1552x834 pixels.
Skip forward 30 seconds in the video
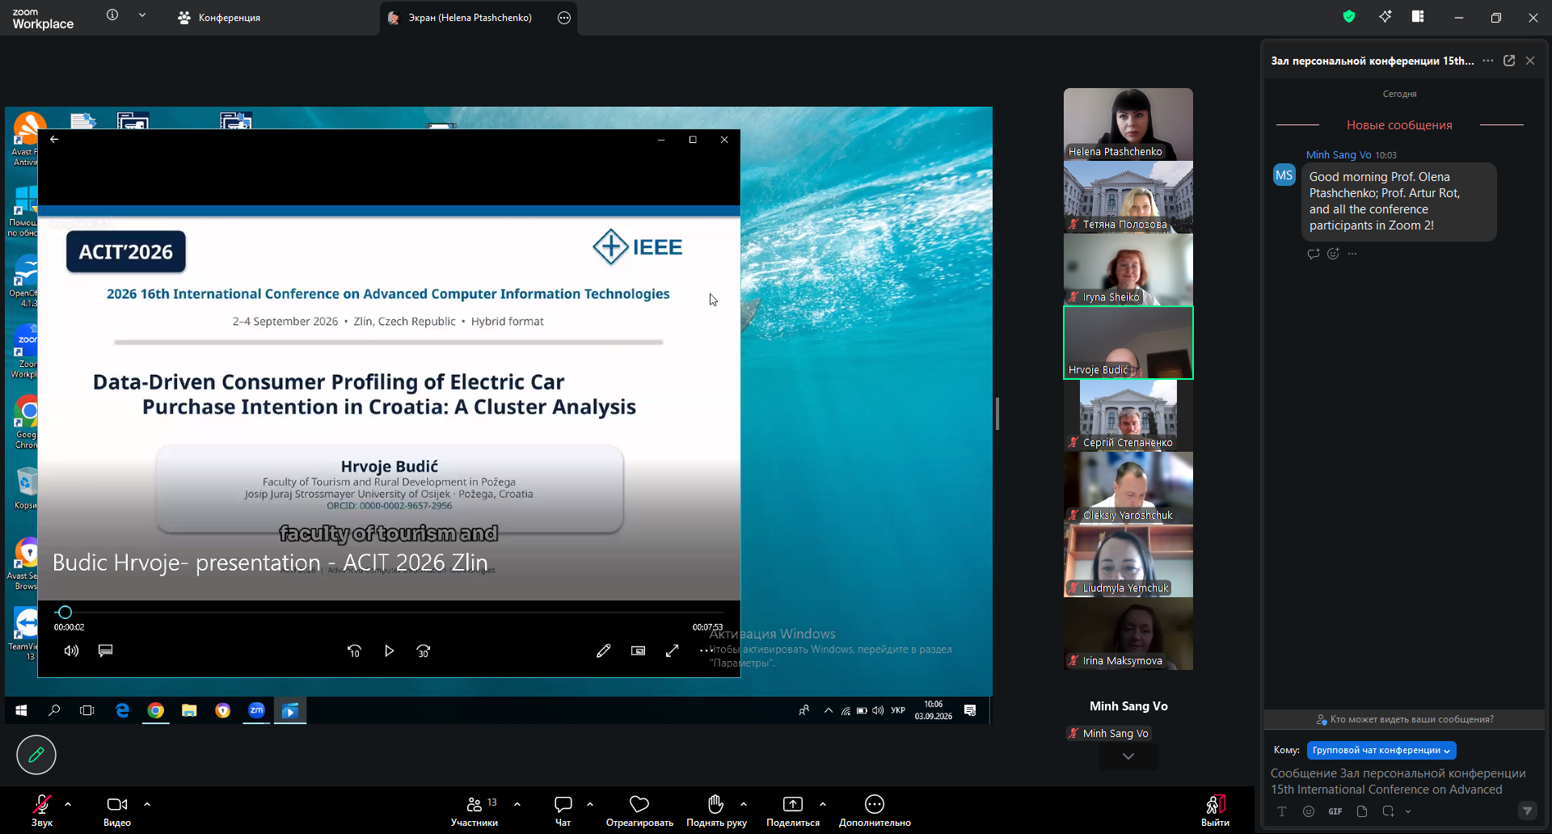click(x=424, y=651)
